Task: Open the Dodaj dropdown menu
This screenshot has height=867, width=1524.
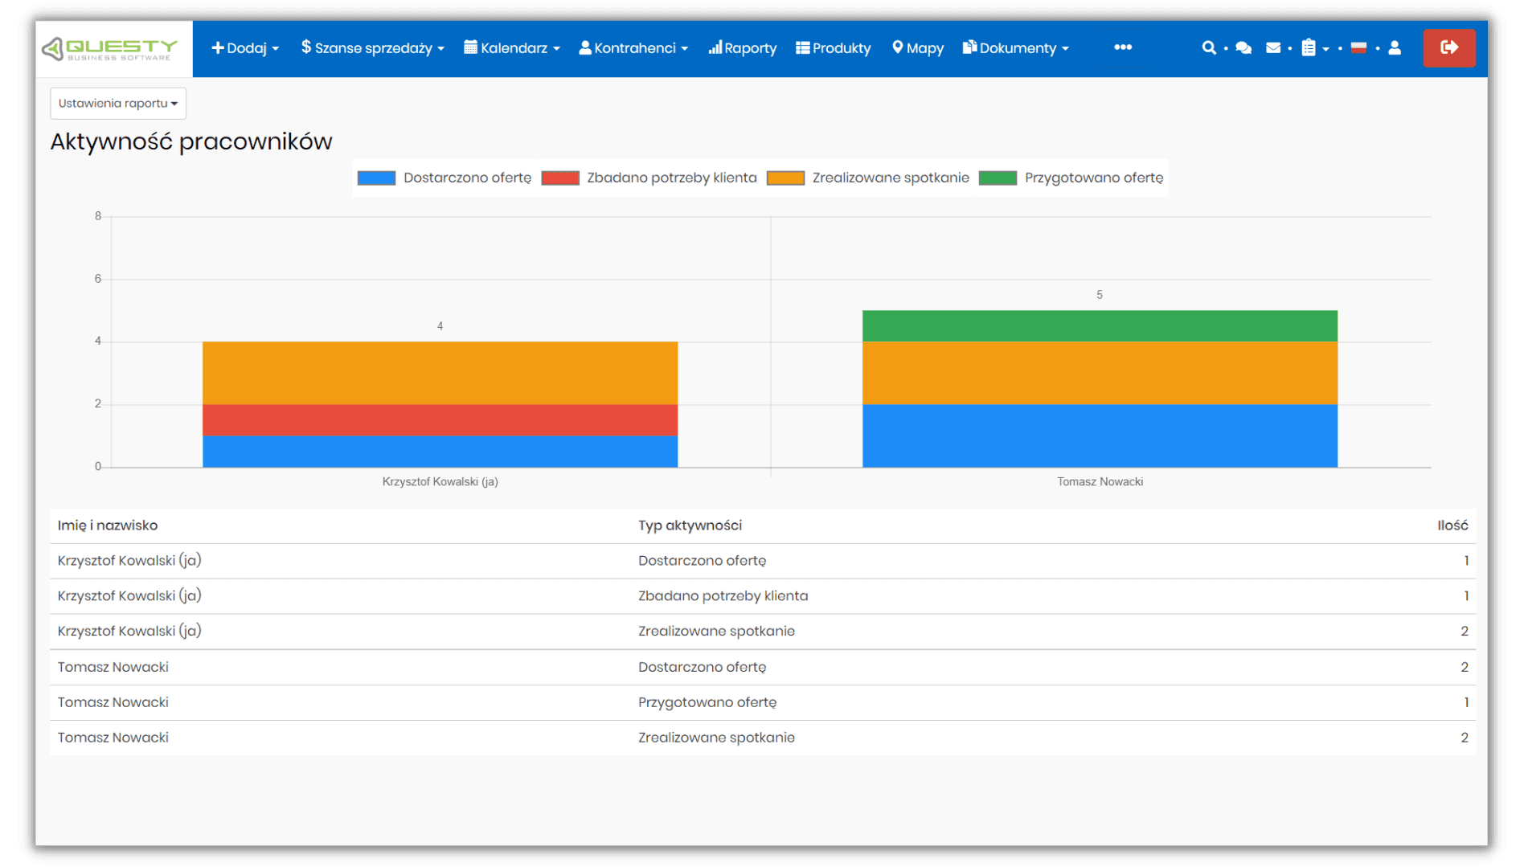Action: click(x=245, y=48)
